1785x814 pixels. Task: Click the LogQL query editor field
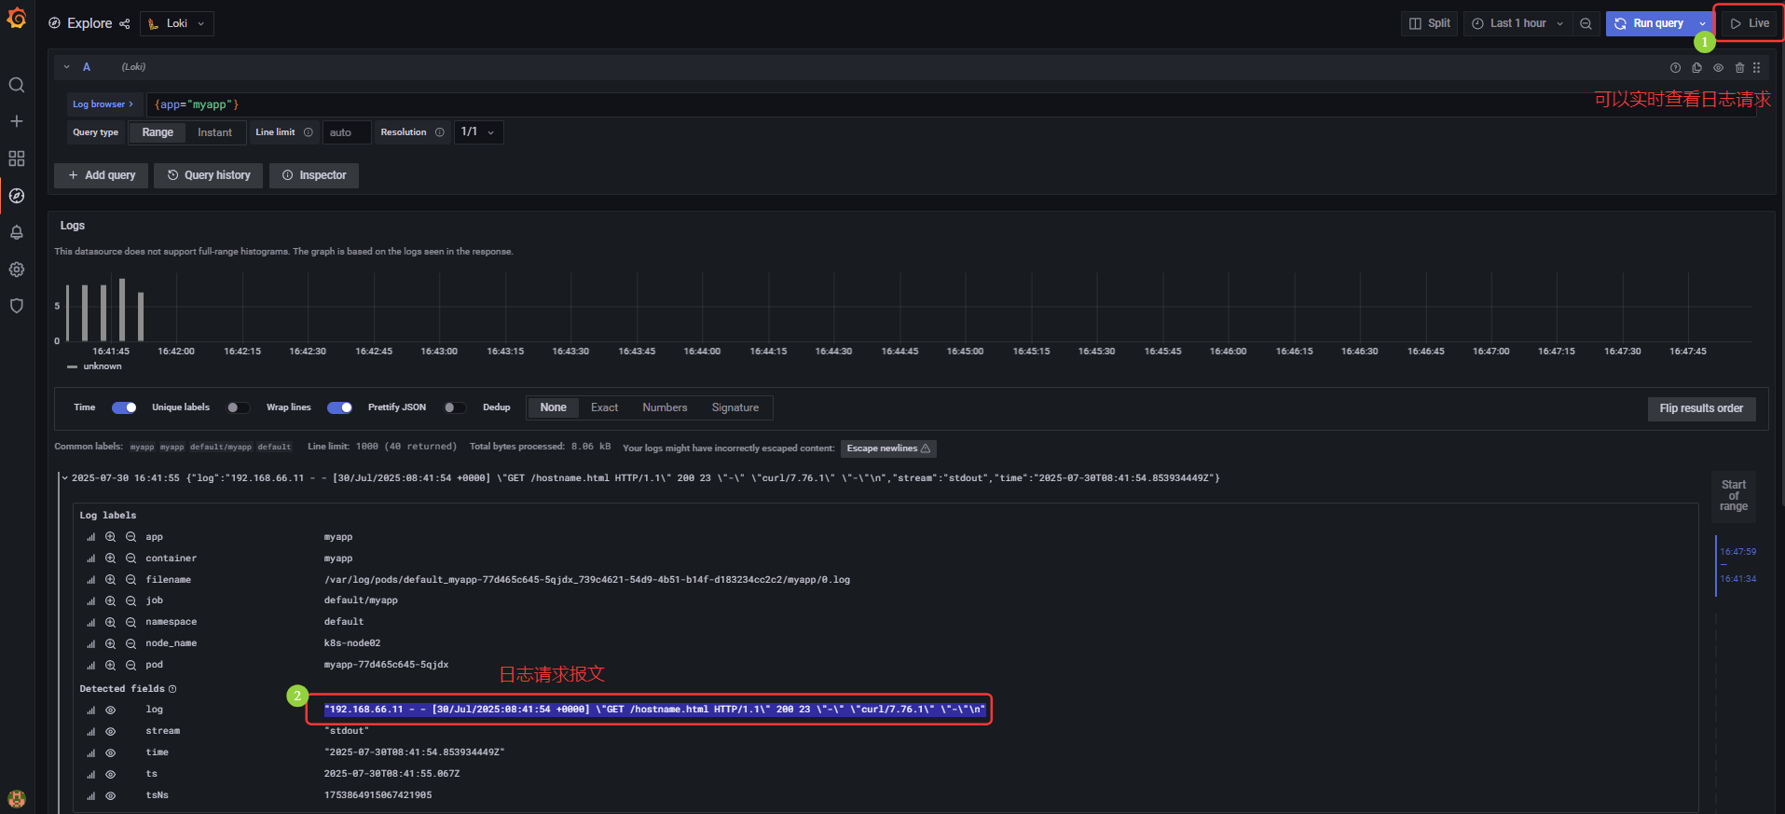(x=951, y=104)
